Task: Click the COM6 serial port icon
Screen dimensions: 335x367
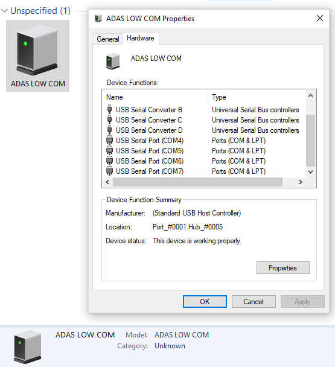Action: (x=109, y=161)
